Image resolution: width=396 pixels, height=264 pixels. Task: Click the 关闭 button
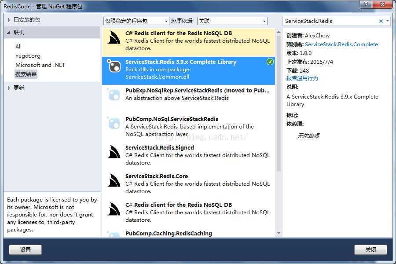coord(370,250)
